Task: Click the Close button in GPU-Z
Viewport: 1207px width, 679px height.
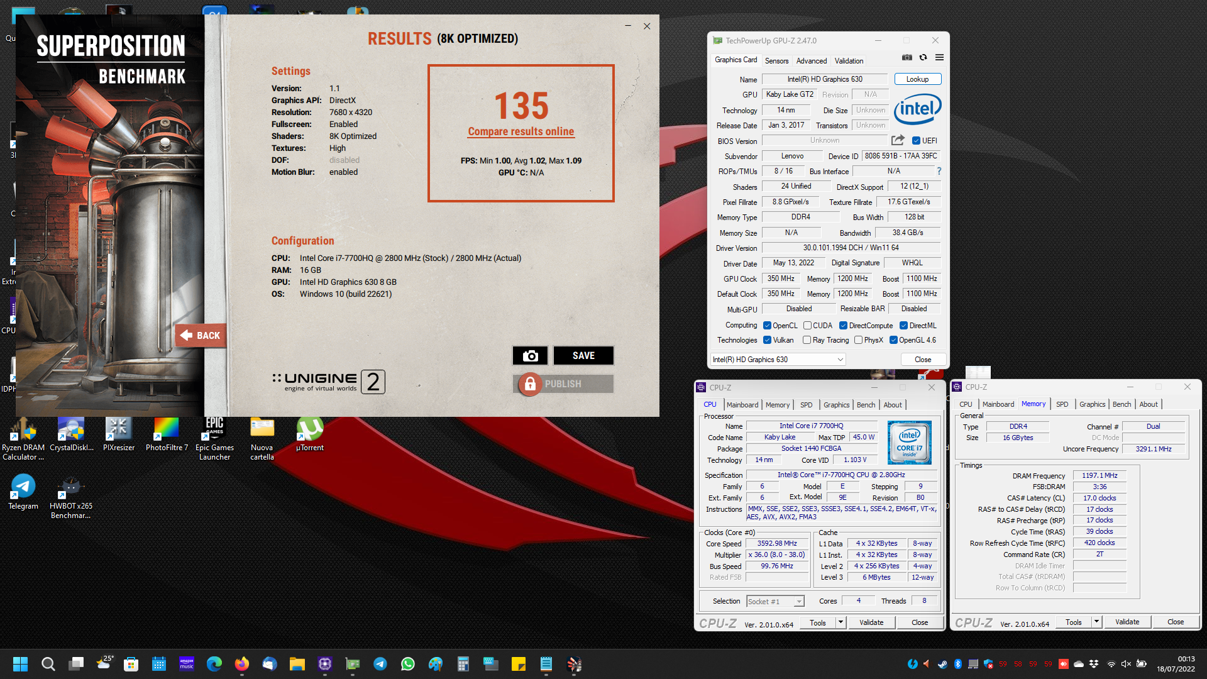Action: click(x=922, y=360)
